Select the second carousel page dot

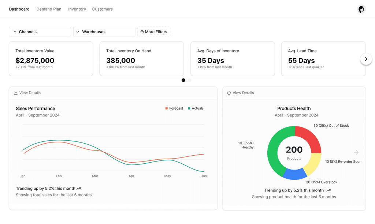tap(190, 80)
